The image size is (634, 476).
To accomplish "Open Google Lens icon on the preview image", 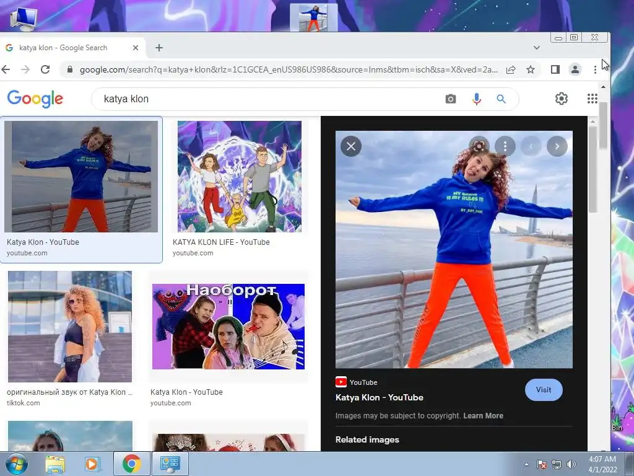I will coord(479,146).
